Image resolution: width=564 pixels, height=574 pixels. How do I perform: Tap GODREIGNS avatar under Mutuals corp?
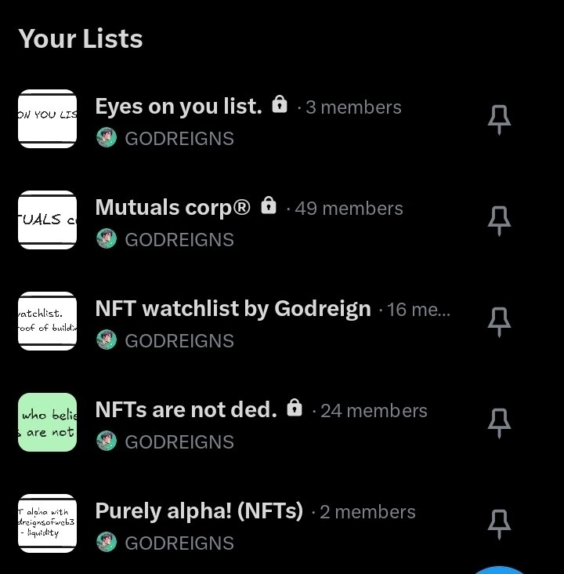pos(107,240)
